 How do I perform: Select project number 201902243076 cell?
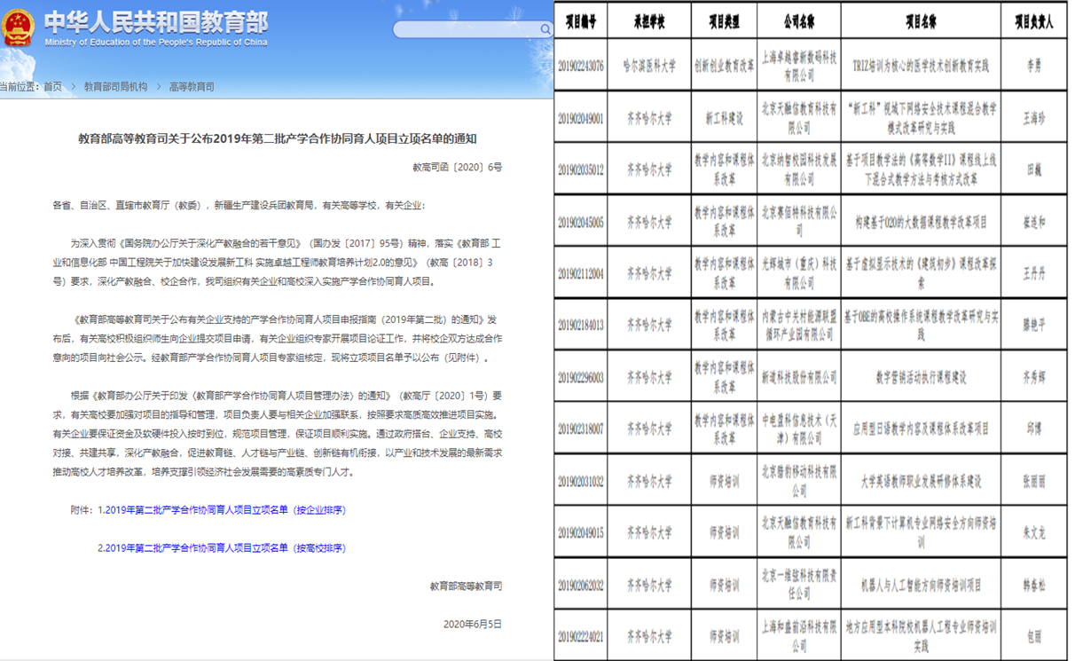tap(581, 66)
